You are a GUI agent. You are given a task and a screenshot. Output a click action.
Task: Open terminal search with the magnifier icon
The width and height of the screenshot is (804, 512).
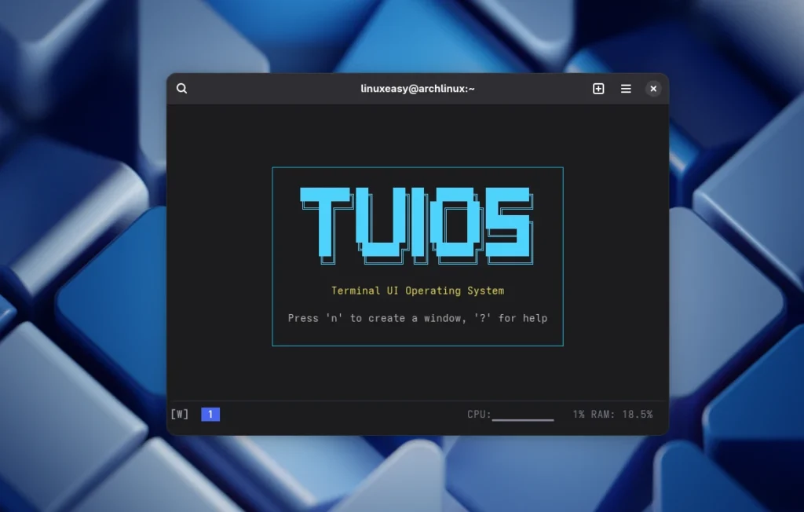181,88
